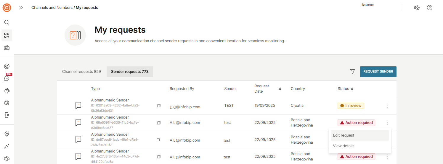The image size is (443, 164).
Task: Sort the table by Request Date
Action: click(280, 89)
